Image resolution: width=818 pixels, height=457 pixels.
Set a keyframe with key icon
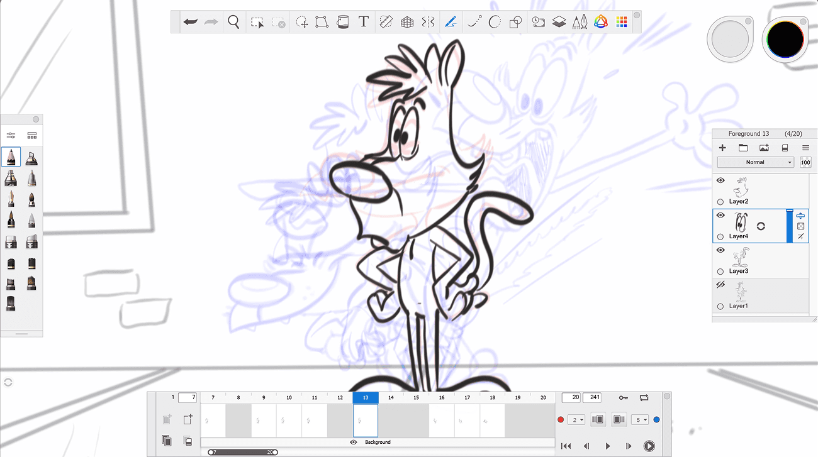point(623,398)
